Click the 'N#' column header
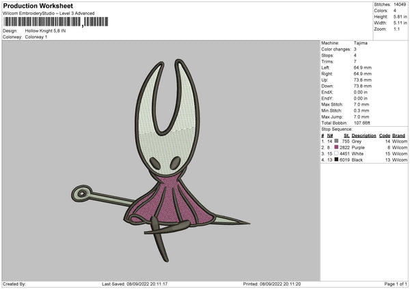 330,136
